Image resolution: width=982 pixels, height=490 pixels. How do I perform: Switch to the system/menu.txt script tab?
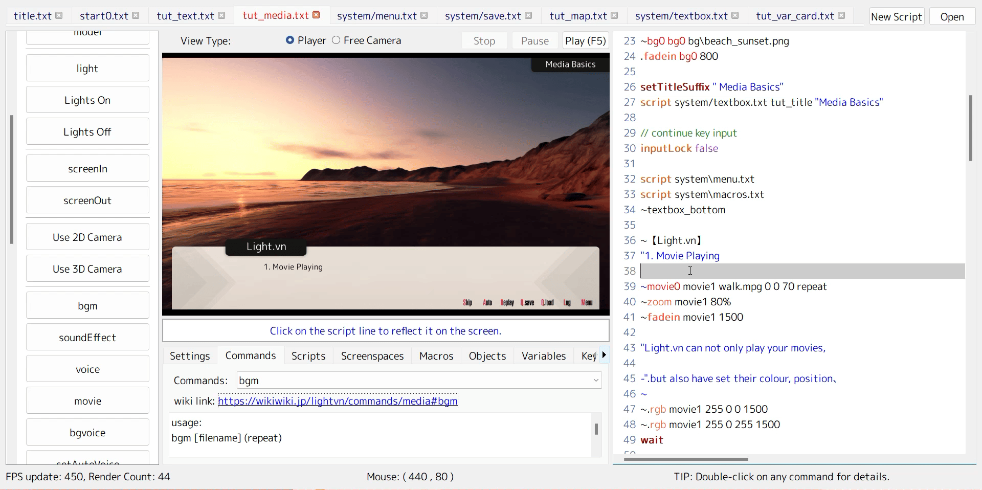point(377,16)
